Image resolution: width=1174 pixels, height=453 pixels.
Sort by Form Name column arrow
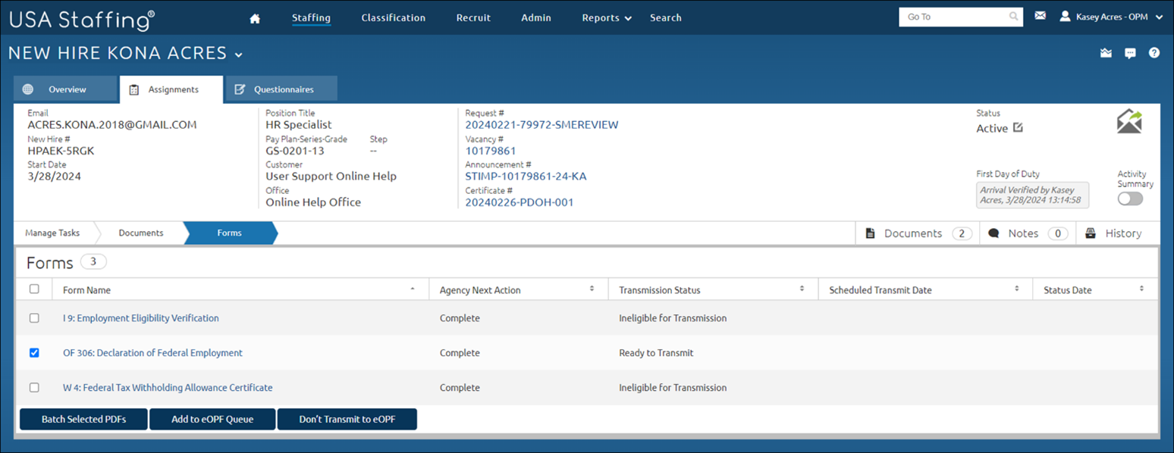pos(413,289)
